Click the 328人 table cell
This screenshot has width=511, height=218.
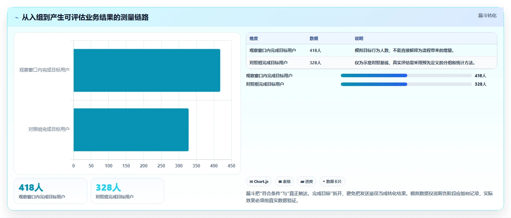[x=315, y=63]
